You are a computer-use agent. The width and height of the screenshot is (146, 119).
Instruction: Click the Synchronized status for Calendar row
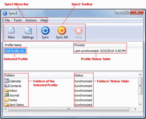coord(83,81)
